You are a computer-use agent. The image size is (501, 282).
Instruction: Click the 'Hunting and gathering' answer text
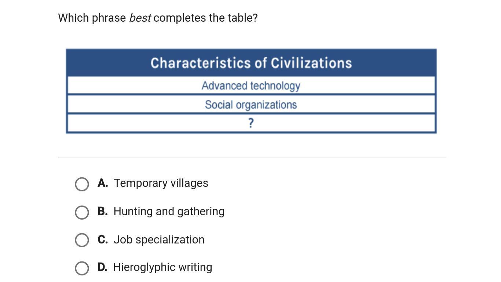[169, 211]
